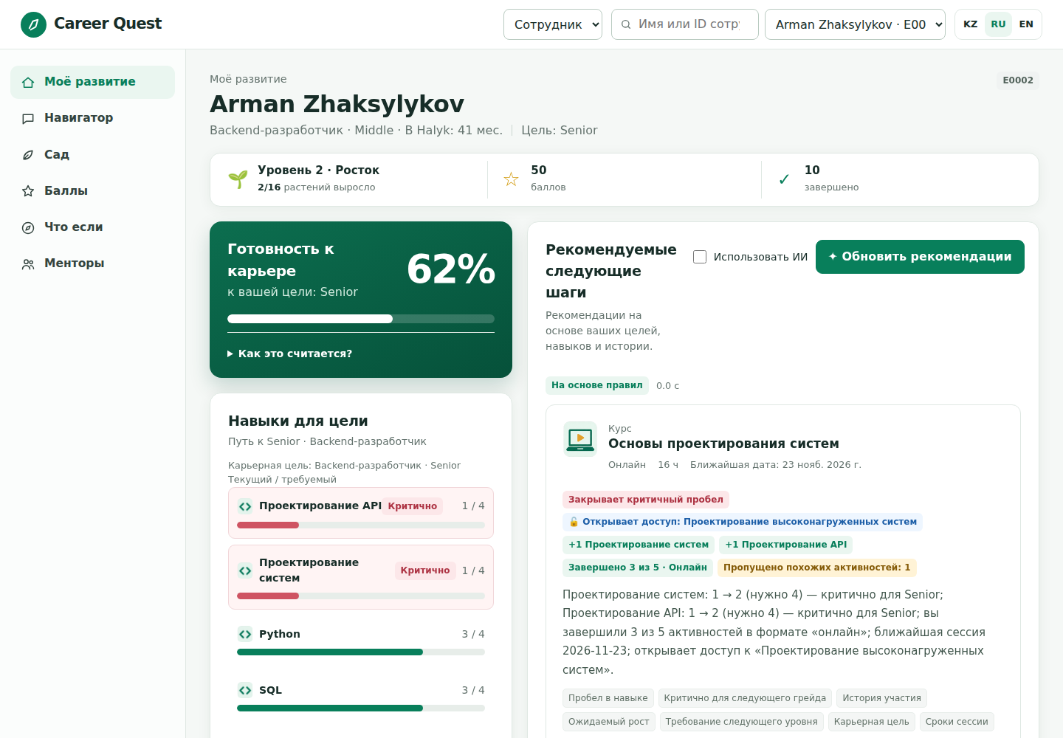Open the Сад section

(92, 155)
